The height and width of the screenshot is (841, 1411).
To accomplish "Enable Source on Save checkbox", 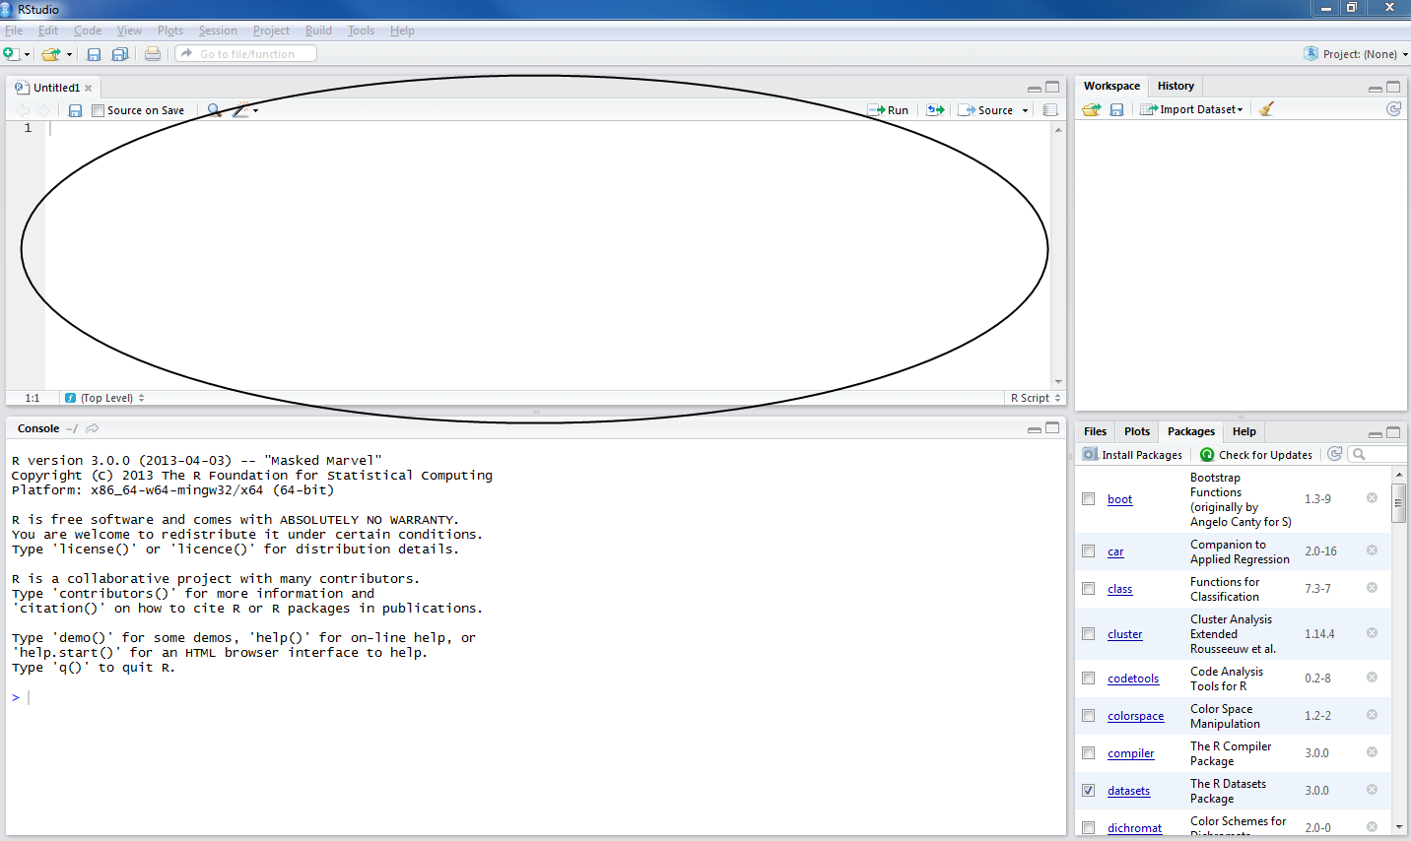I will (98, 110).
